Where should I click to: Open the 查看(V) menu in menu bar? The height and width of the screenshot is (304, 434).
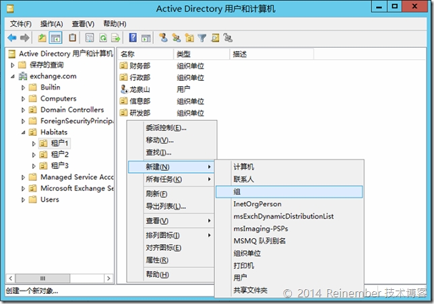click(x=83, y=24)
